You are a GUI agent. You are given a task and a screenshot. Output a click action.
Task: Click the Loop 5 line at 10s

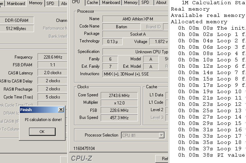tap(212, 60)
